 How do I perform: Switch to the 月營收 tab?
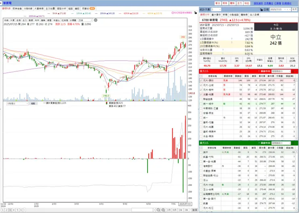click(88, 8)
